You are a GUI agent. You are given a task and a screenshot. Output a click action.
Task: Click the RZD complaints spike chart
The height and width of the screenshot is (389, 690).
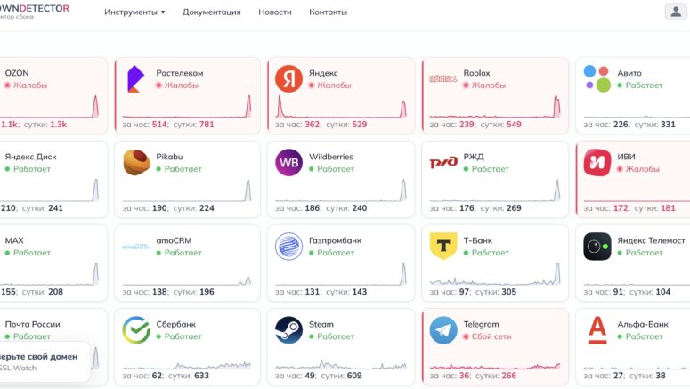[x=495, y=190]
